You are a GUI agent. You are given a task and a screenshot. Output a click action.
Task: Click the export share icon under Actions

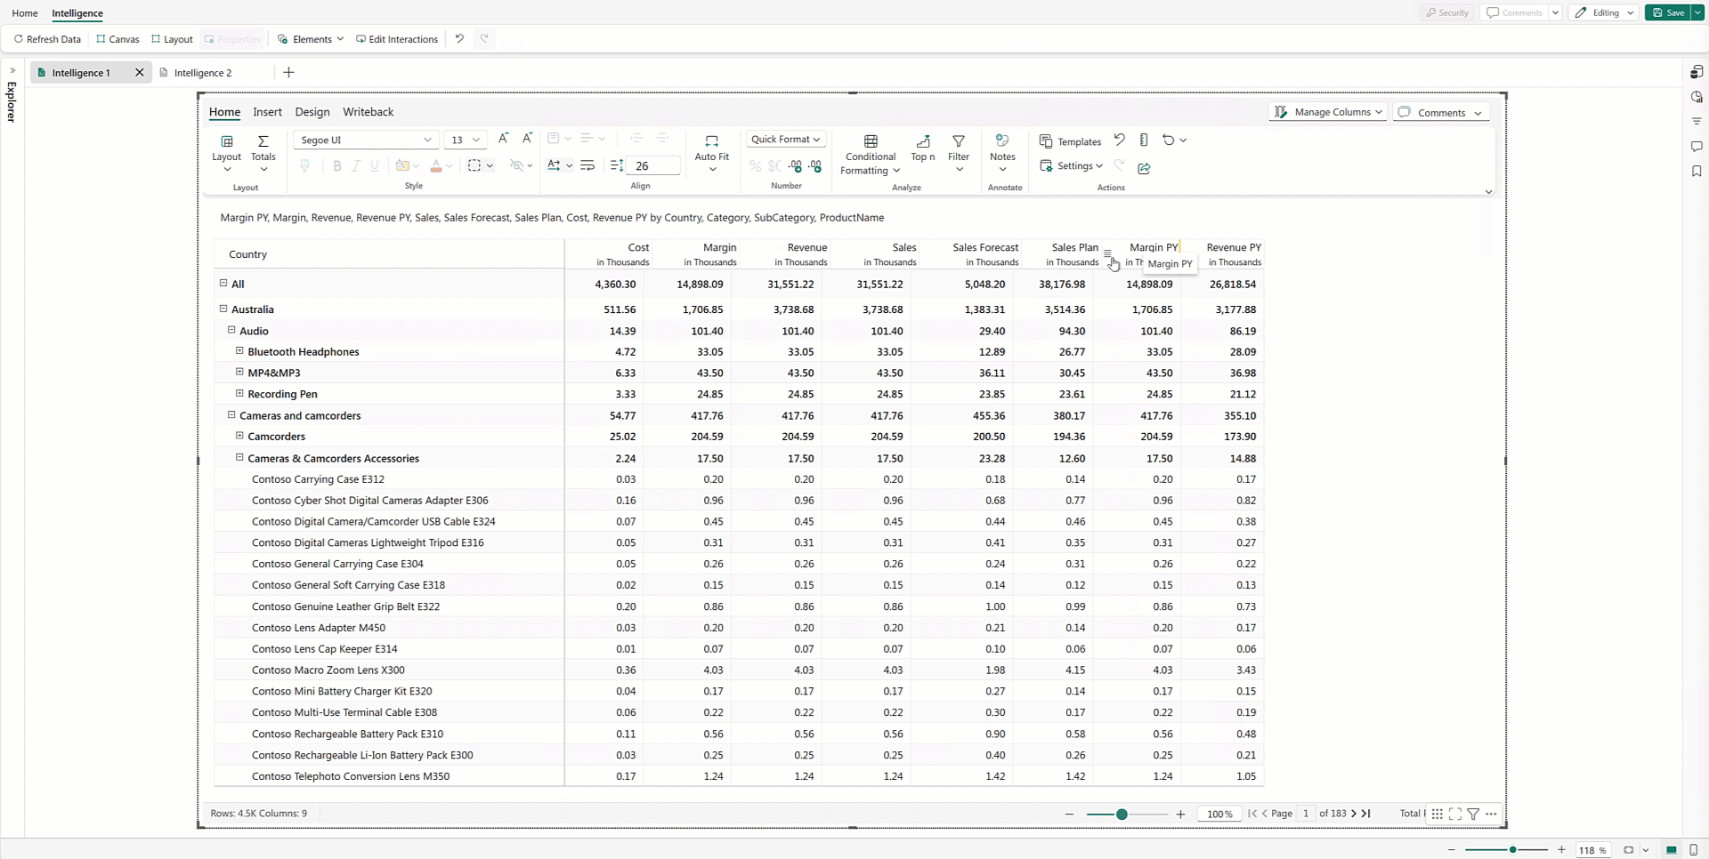(x=1144, y=167)
